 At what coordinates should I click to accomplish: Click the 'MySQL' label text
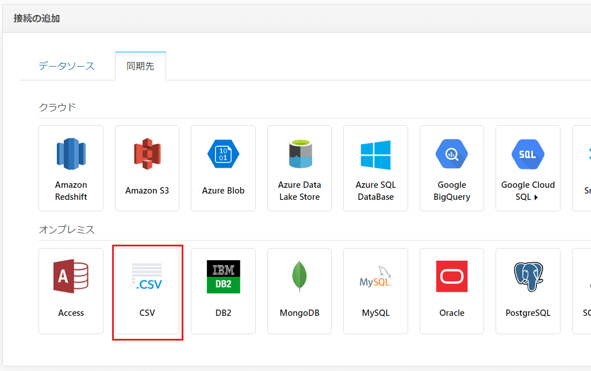click(376, 313)
